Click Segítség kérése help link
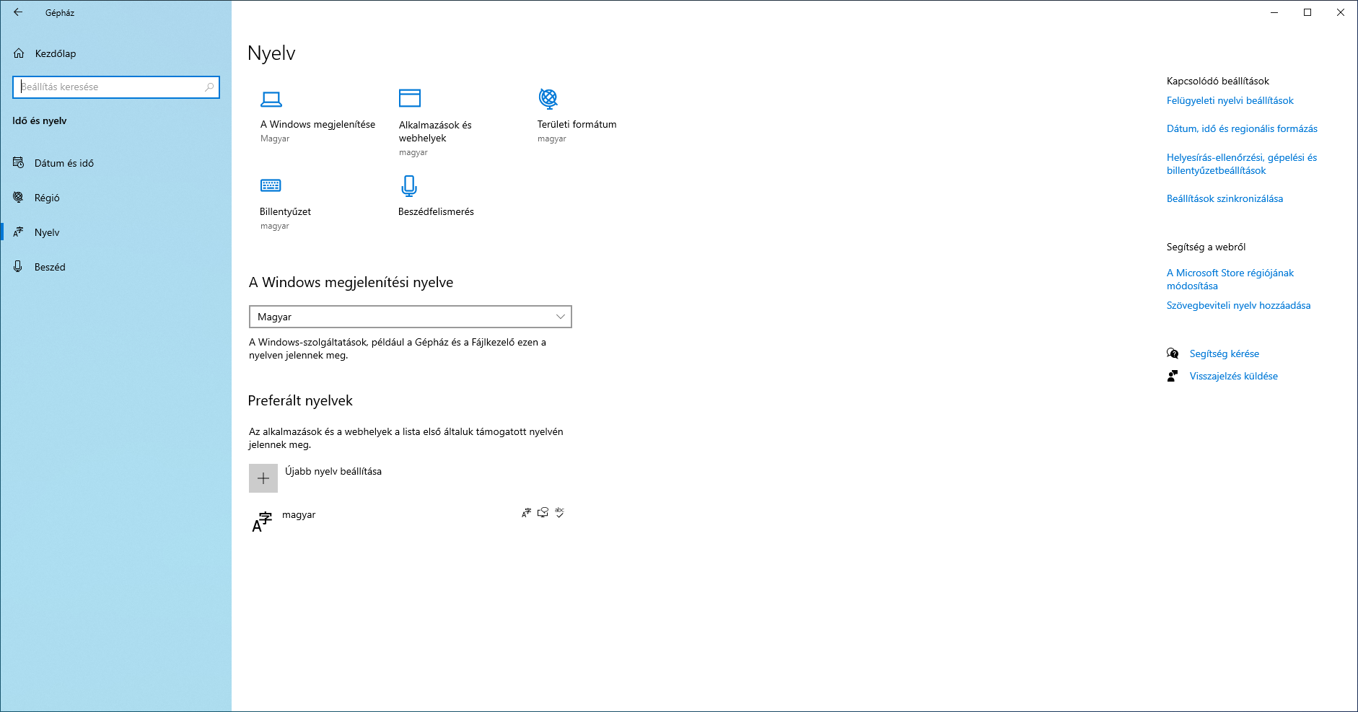 click(1224, 353)
